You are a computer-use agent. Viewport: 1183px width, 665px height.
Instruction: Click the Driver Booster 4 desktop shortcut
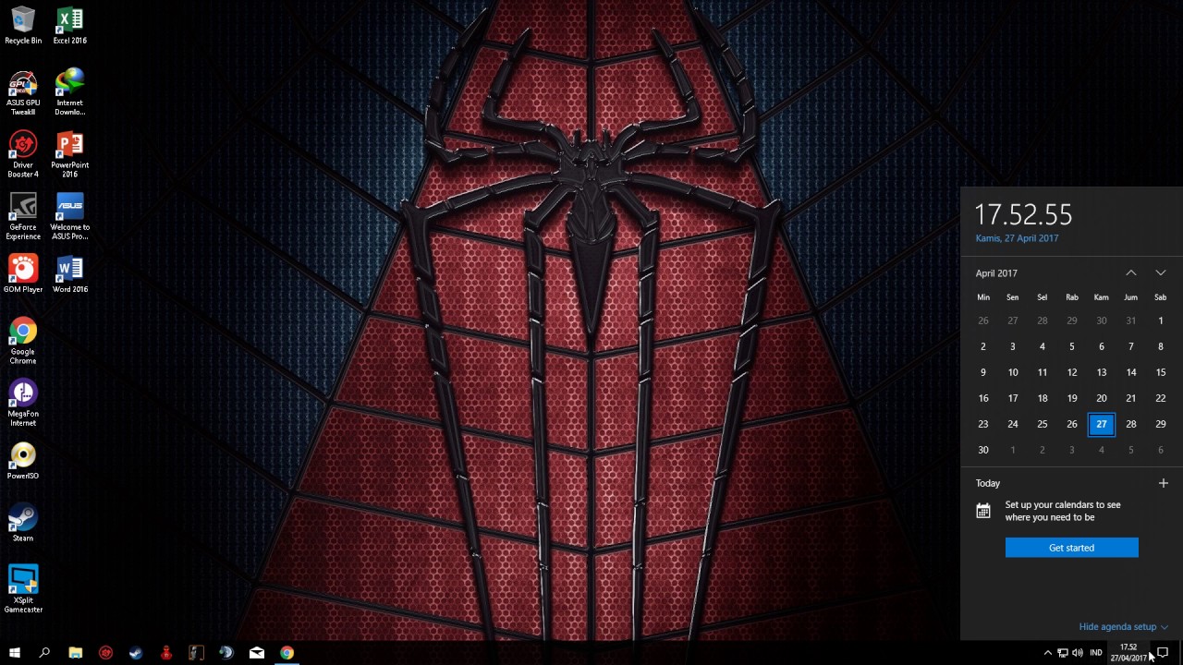click(x=23, y=154)
